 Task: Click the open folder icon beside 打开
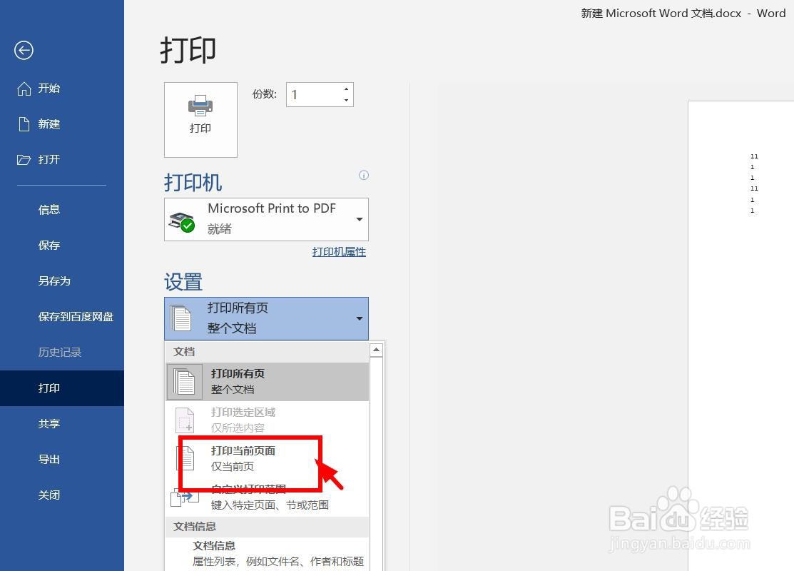[24, 160]
